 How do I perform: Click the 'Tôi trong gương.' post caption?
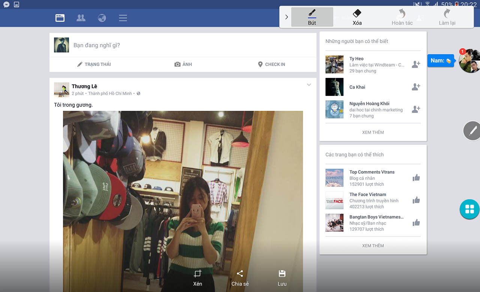pos(73,105)
